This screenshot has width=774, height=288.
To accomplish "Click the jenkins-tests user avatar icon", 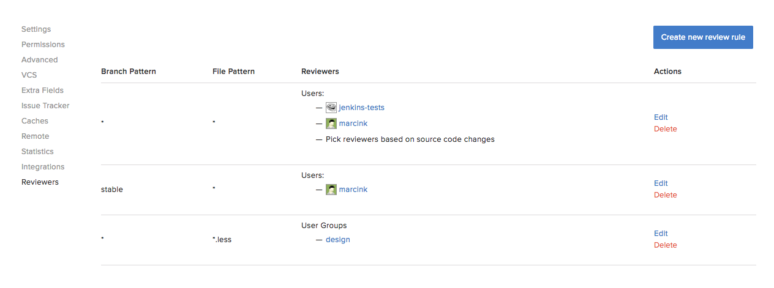I will tap(331, 108).
